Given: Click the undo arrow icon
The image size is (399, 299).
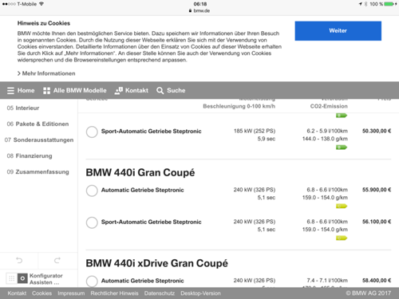Looking at the screenshot, I should [x=19, y=260].
